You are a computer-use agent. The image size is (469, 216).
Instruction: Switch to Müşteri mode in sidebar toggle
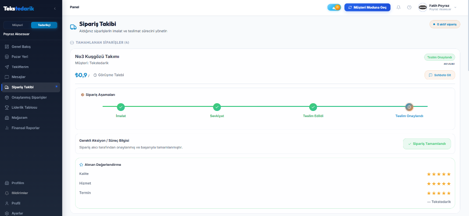17,25
